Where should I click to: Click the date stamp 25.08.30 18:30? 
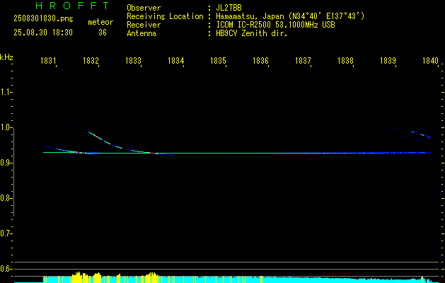43,33
